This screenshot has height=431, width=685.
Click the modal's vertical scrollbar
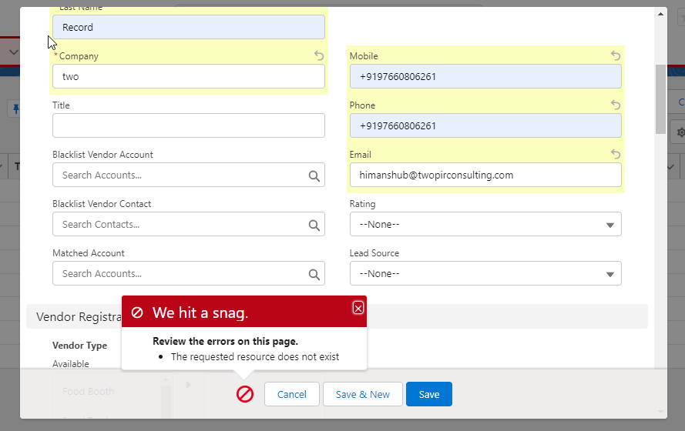(x=660, y=100)
